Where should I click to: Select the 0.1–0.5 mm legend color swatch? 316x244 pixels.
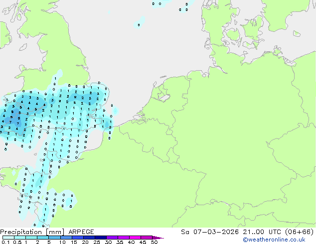click(x=8, y=238)
